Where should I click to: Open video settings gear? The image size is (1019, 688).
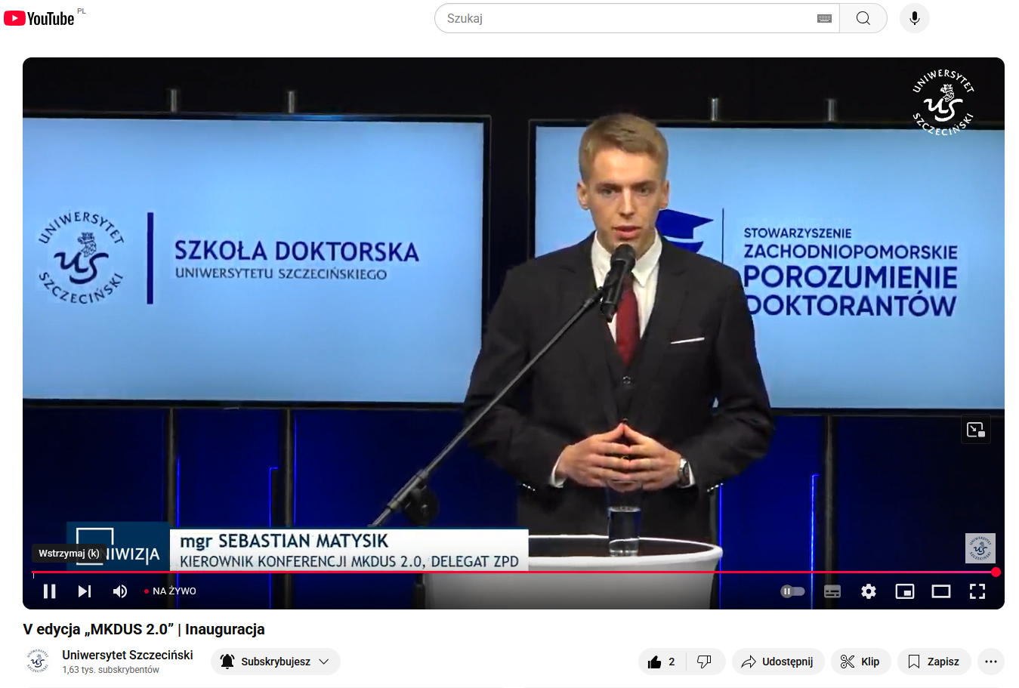[x=869, y=591]
